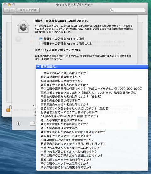Choose 最初に飼ったペットの名前は何ですか？

pos(92,159)
